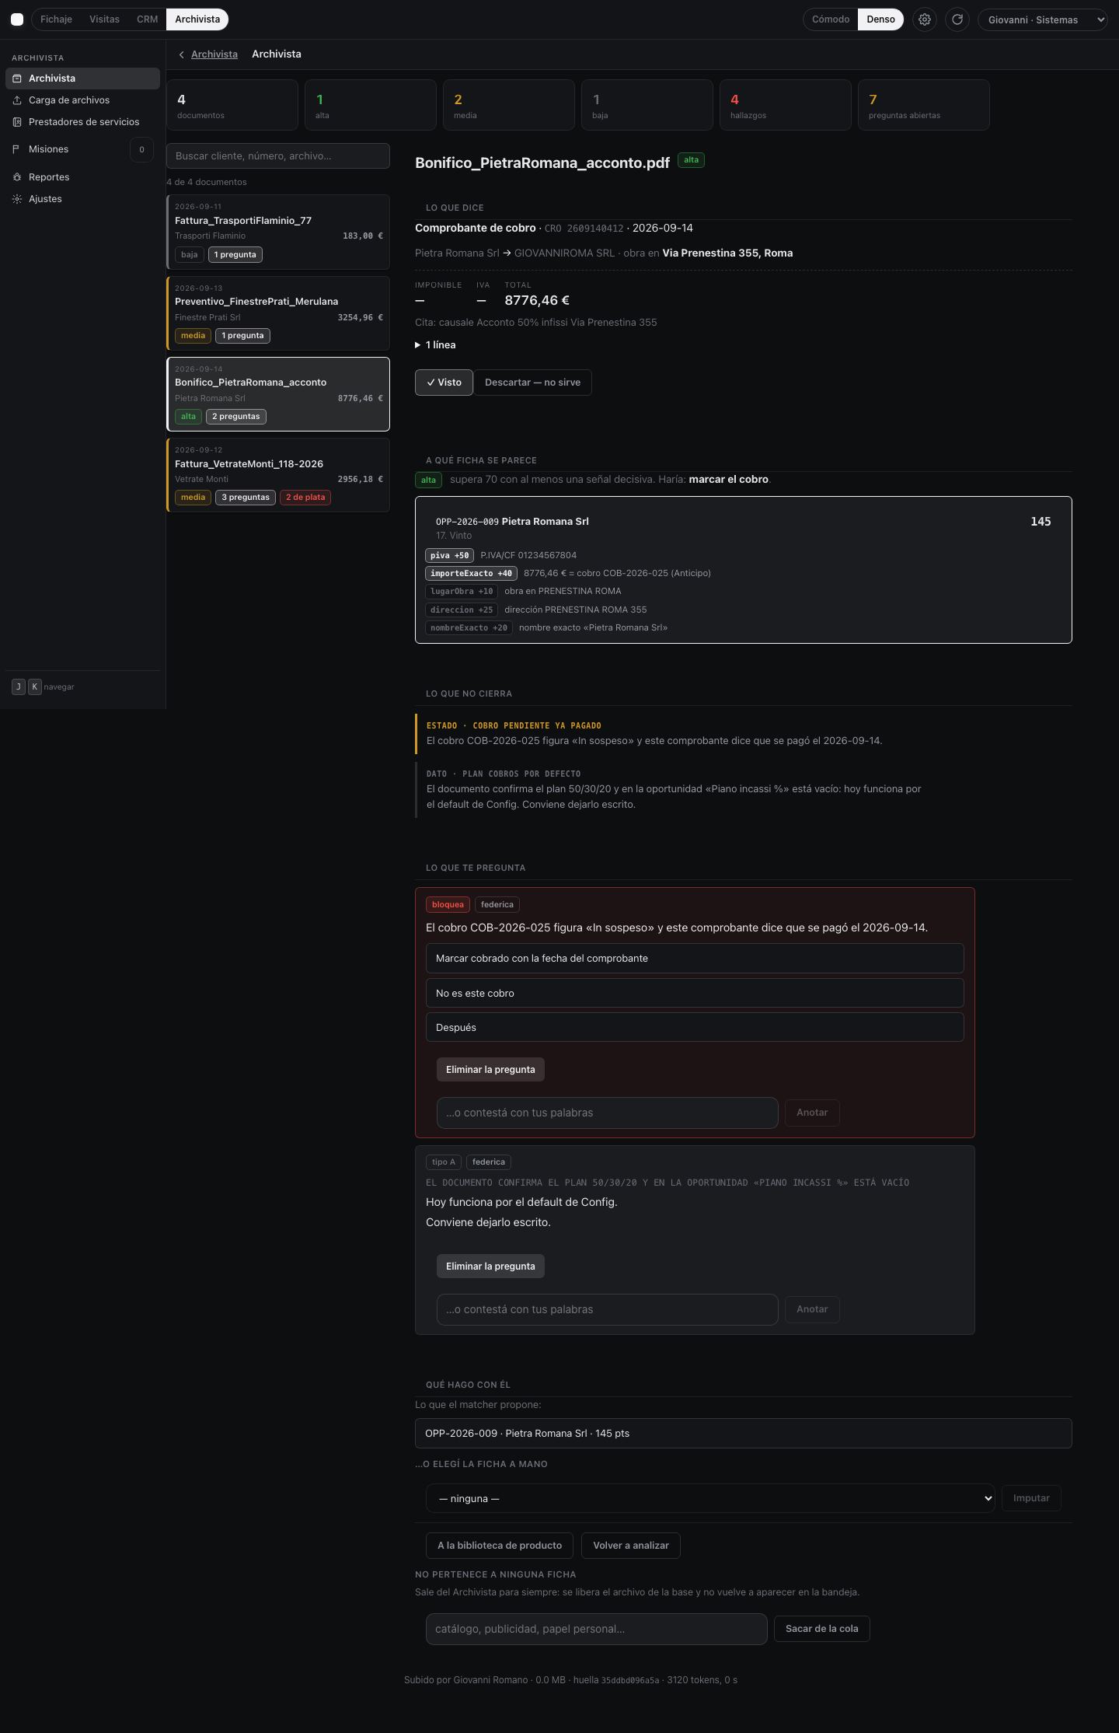1119x1733 pixels.
Task: Click the Archivista sidebar icon
Action: (x=17, y=79)
